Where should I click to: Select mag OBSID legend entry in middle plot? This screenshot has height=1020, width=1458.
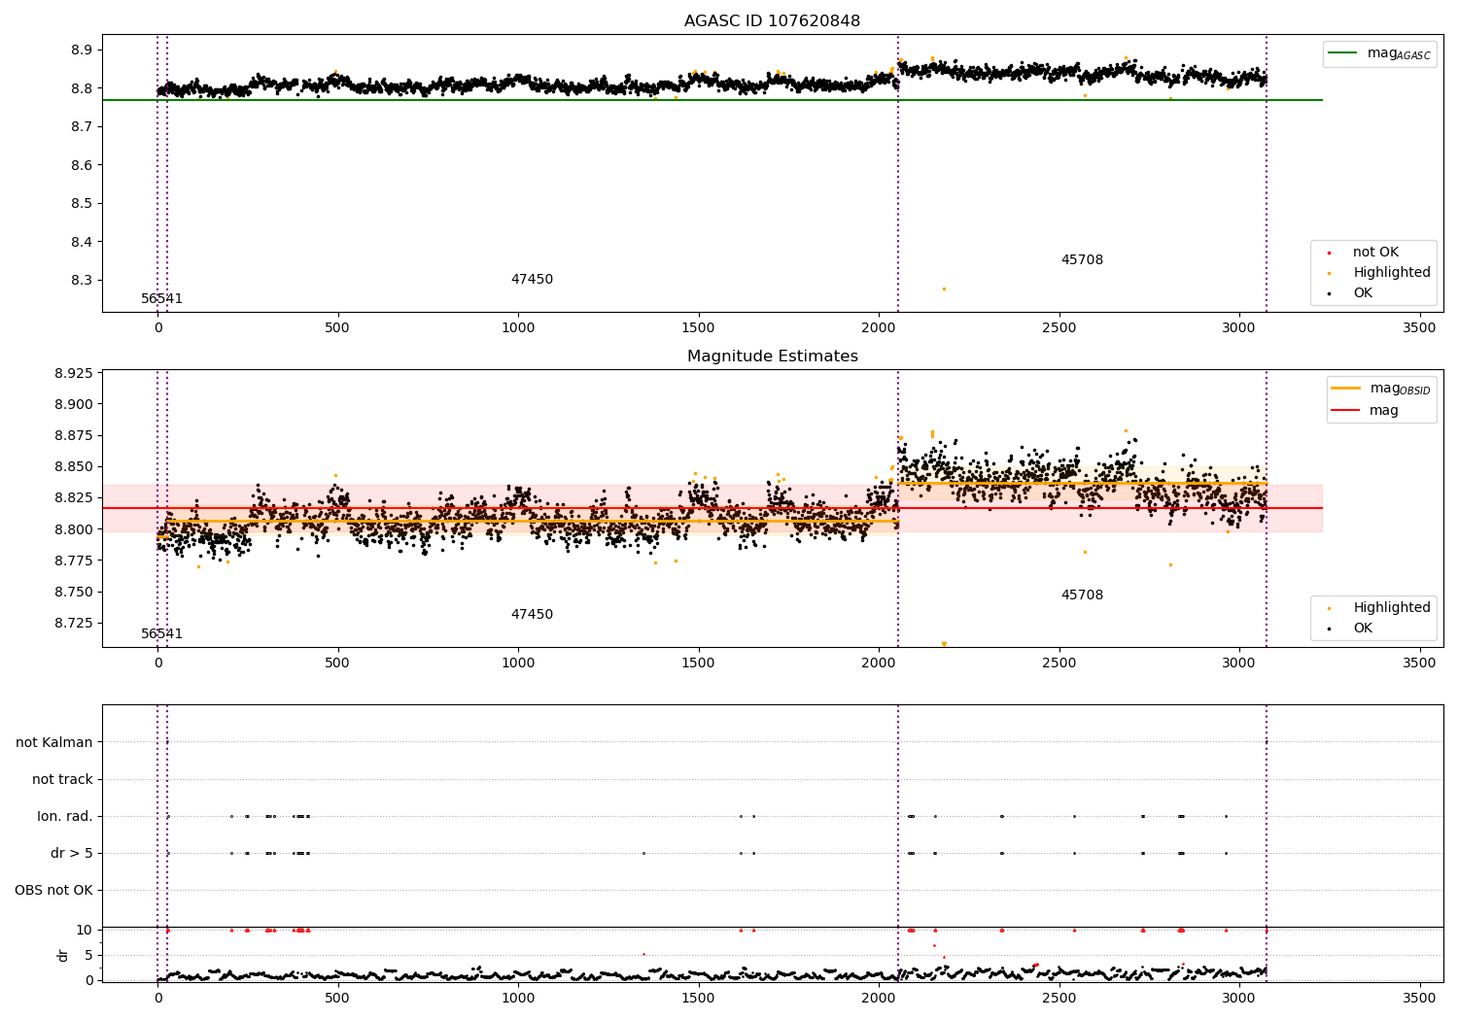point(1381,389)
